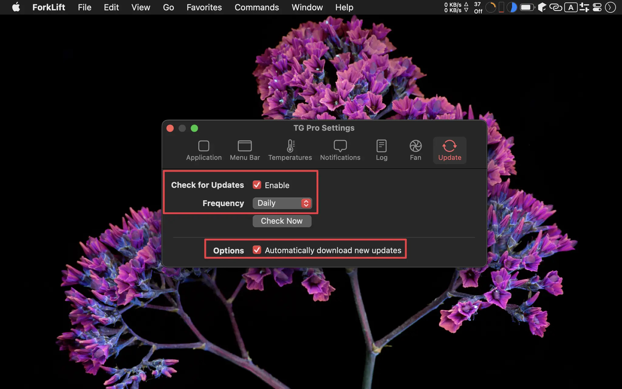622x389 pixels.
Task: Open the File menu
Action: coord(84,7)
